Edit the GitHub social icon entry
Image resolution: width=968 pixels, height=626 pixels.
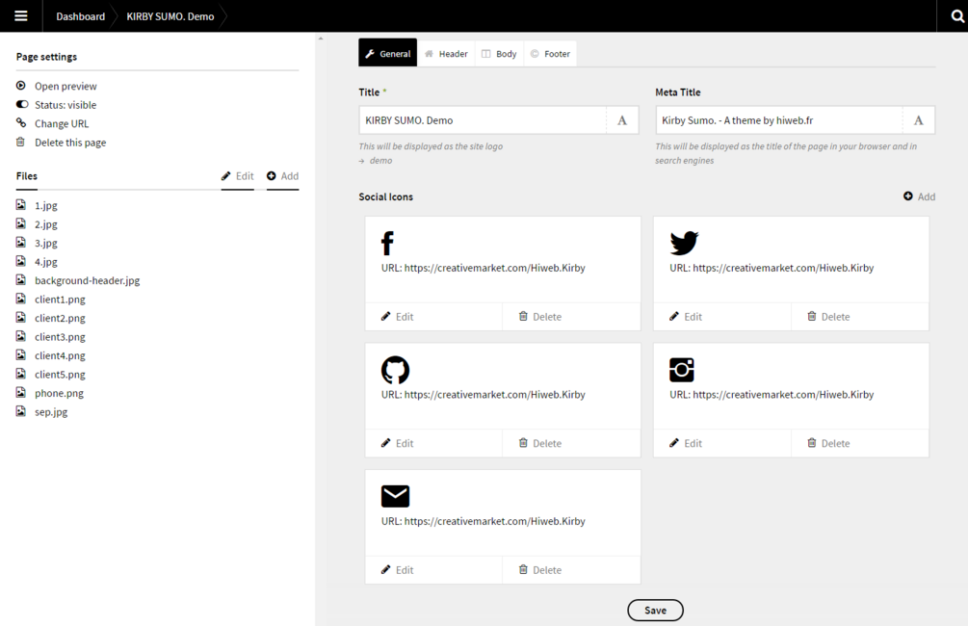point(397,443)
